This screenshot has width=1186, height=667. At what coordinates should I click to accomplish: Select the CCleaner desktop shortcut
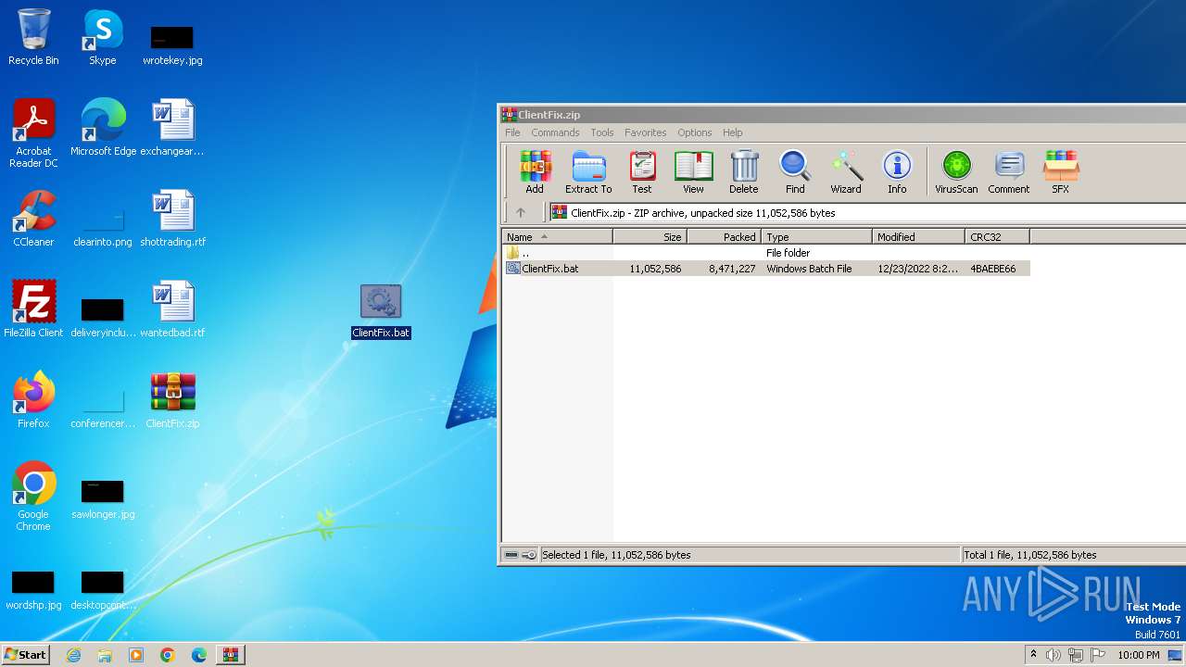click(33, 219)
